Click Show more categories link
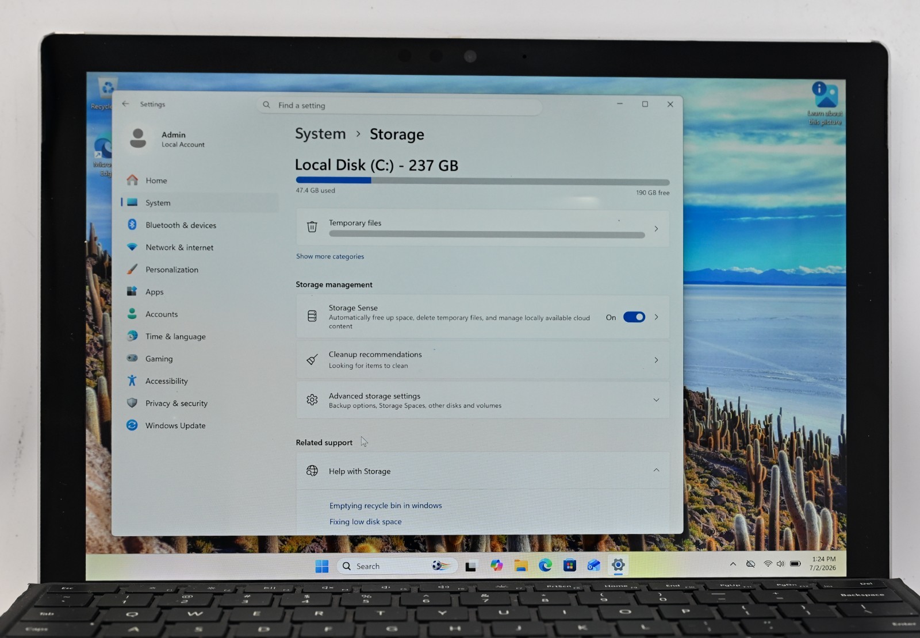Image resolution: width=920 pixels, height=638 pixels. [x=330, y=256]
